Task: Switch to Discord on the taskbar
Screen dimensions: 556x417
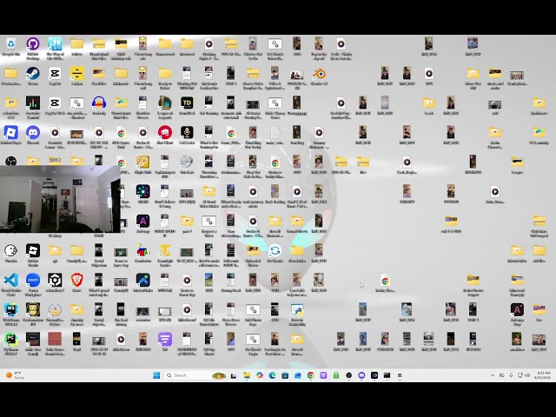Action: click(x=361, y=375)
